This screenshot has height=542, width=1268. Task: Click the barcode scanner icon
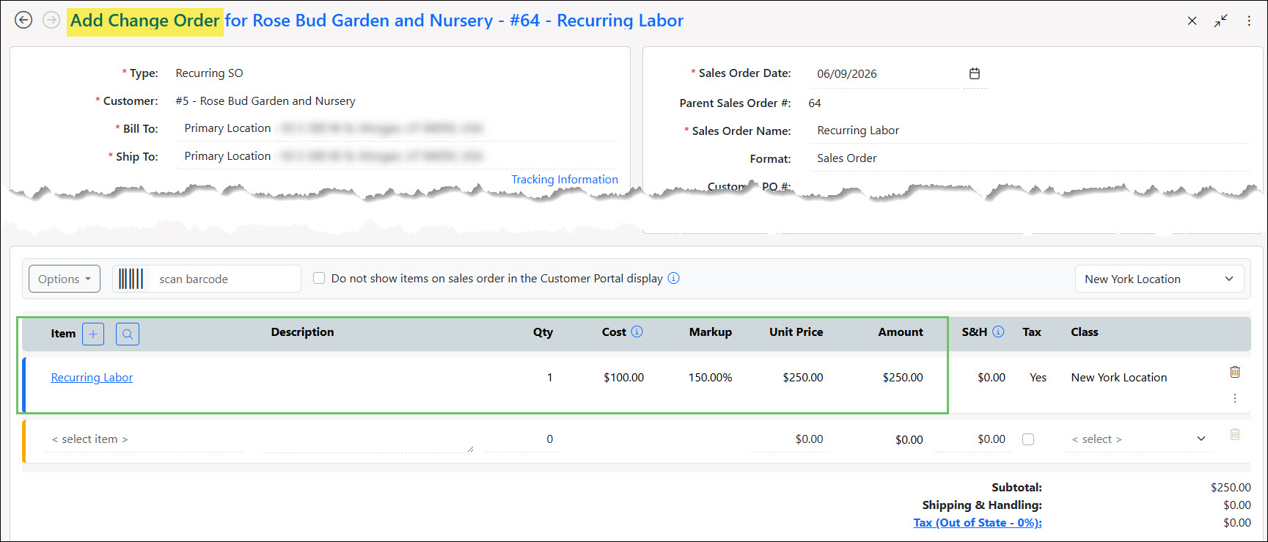pyautogui.click(x=131, y=279)
